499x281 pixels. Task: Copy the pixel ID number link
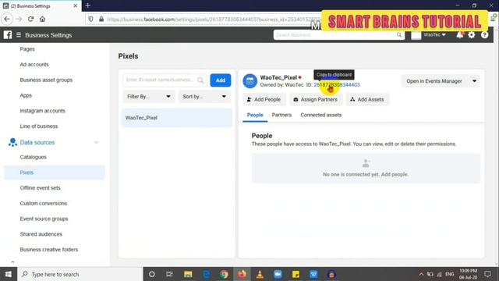(337, 85)
